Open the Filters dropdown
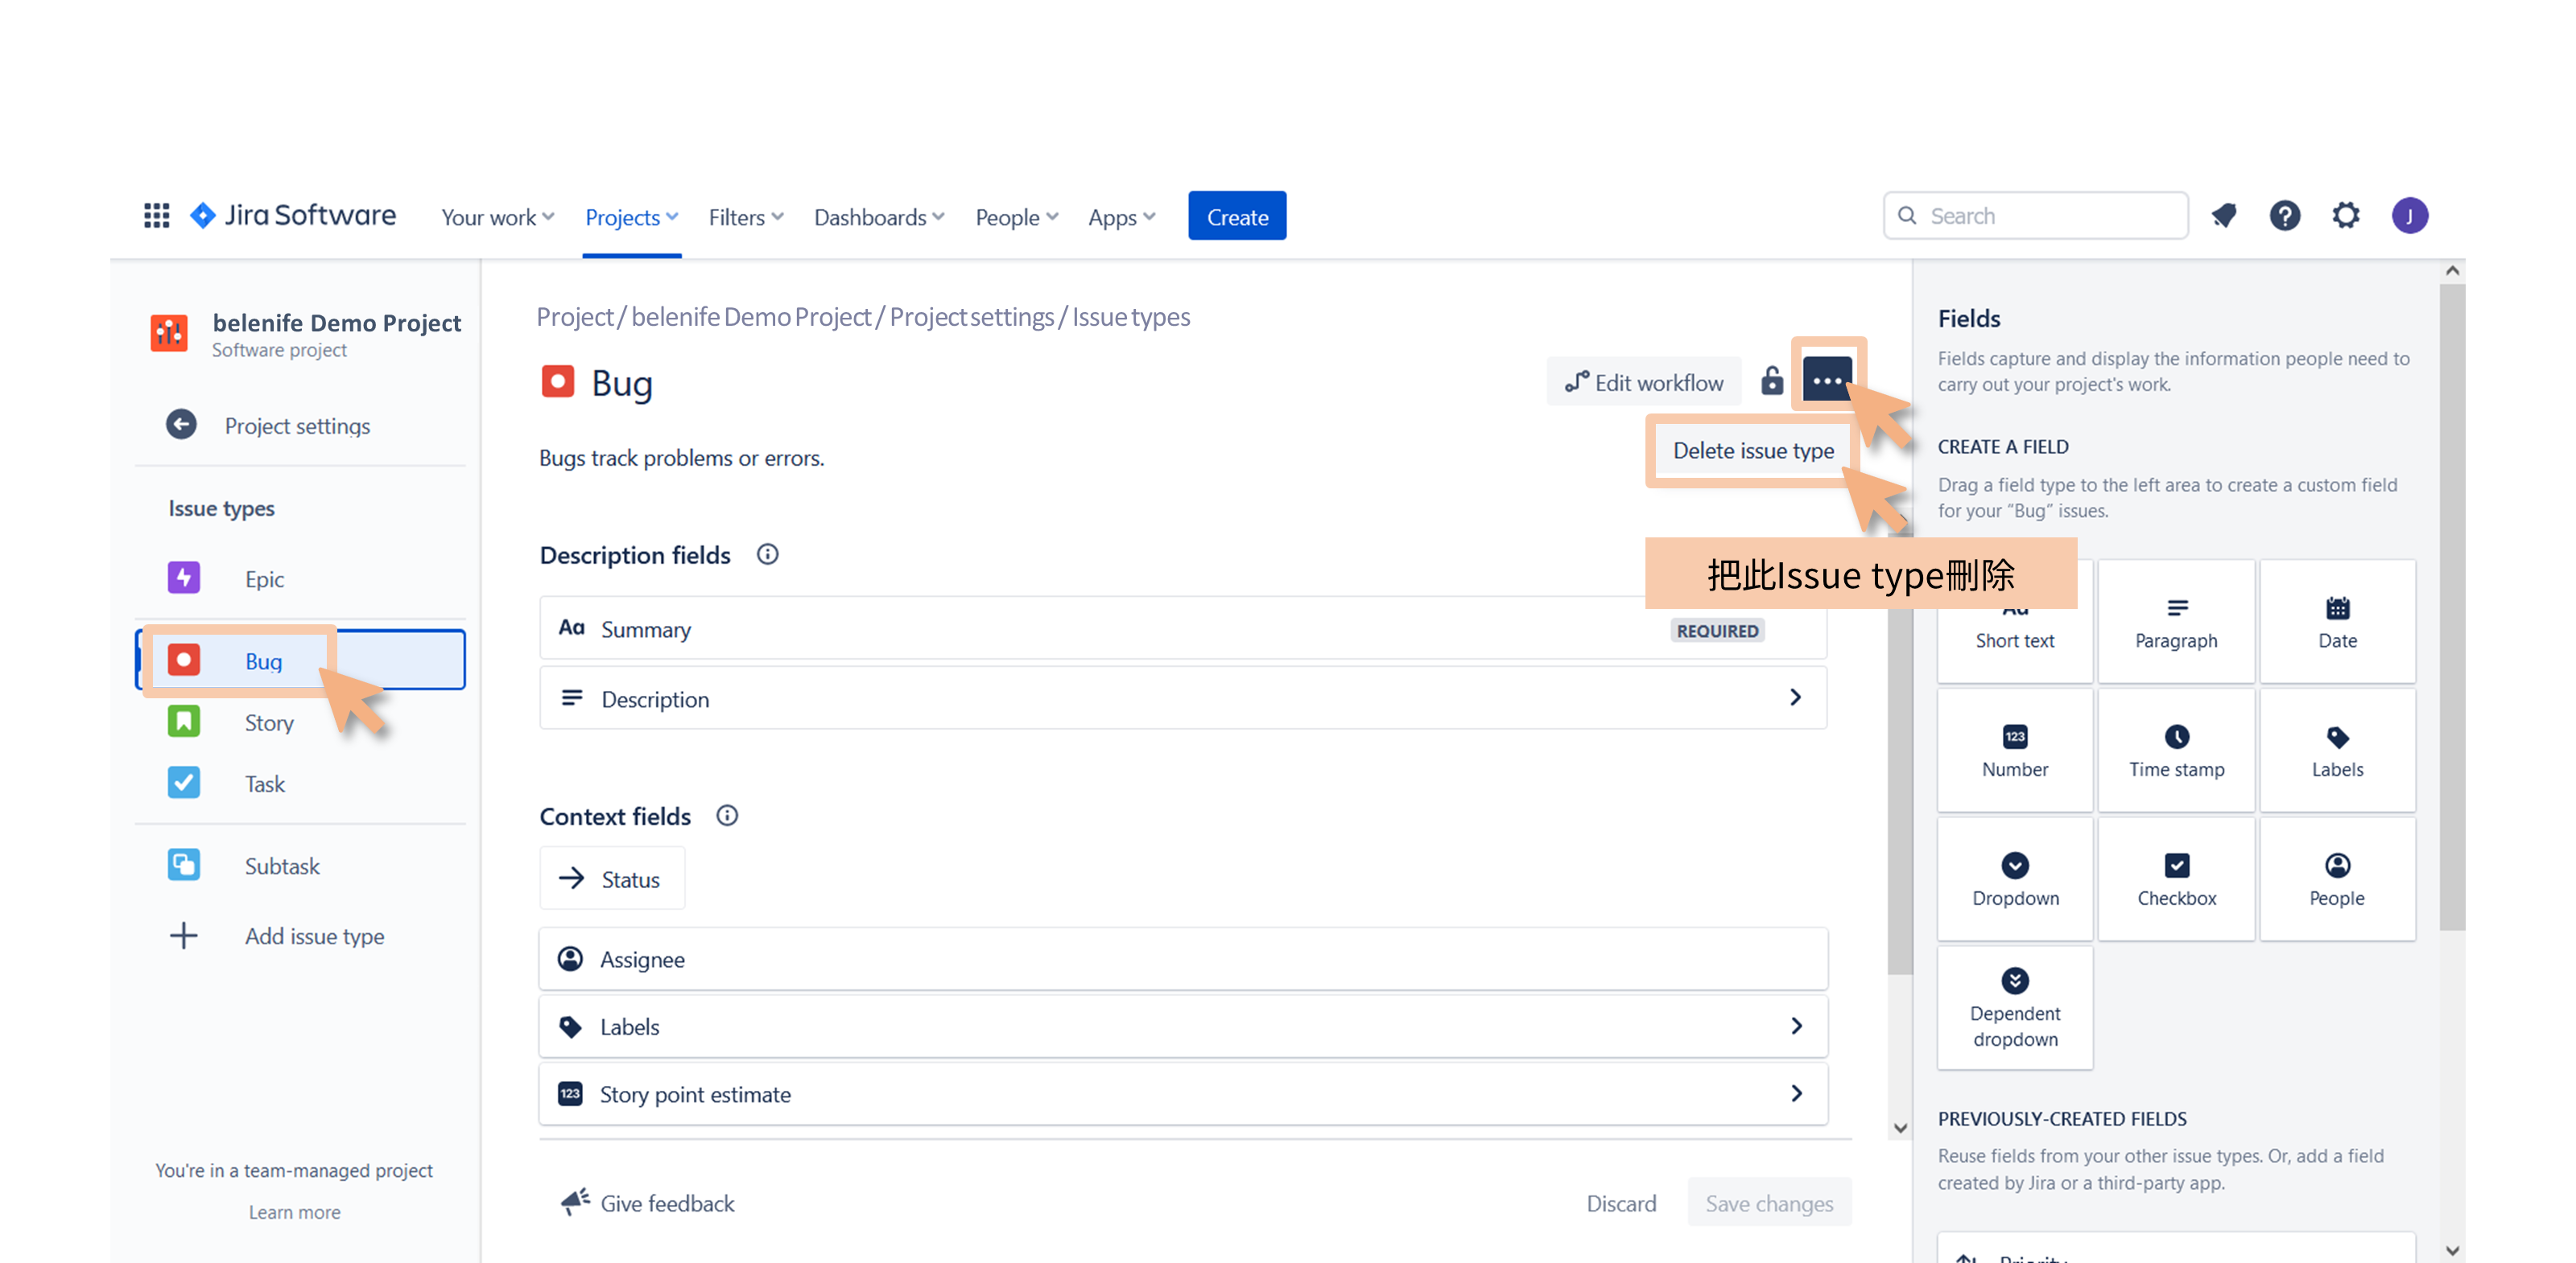The image size is (2576, 1263). pyautogui.click(x=746, y=217)
